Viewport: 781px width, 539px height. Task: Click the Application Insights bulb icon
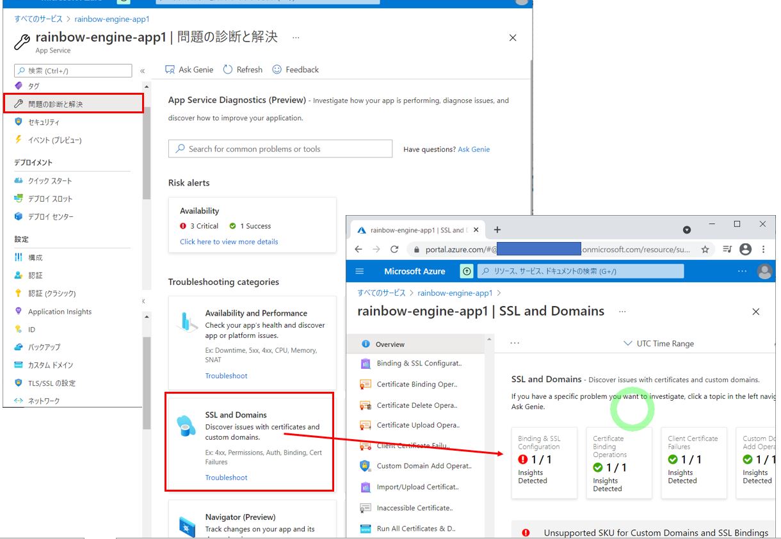pyautogui.click(x=18, y=311)
